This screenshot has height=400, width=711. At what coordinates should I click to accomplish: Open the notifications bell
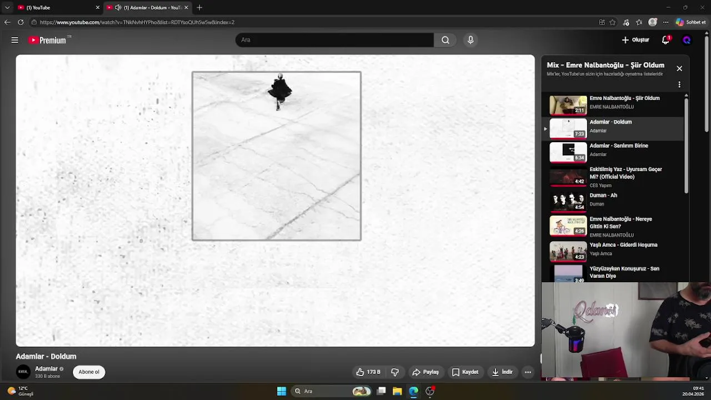click(666, 40)
